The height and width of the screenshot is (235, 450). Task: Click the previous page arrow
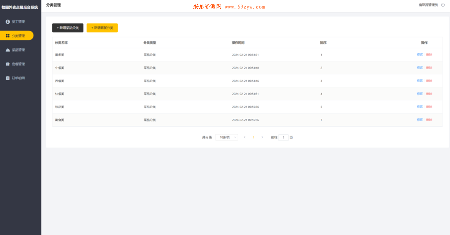click(244, 137)
